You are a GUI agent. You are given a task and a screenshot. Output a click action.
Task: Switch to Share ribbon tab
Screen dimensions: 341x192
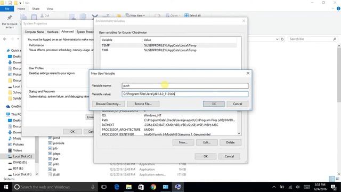pyautogui.click(x=36, y=9)
